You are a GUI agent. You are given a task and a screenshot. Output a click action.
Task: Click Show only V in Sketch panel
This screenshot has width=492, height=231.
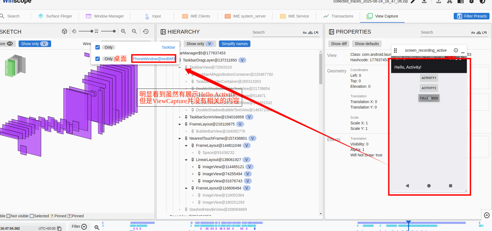[x=35, y=44]
